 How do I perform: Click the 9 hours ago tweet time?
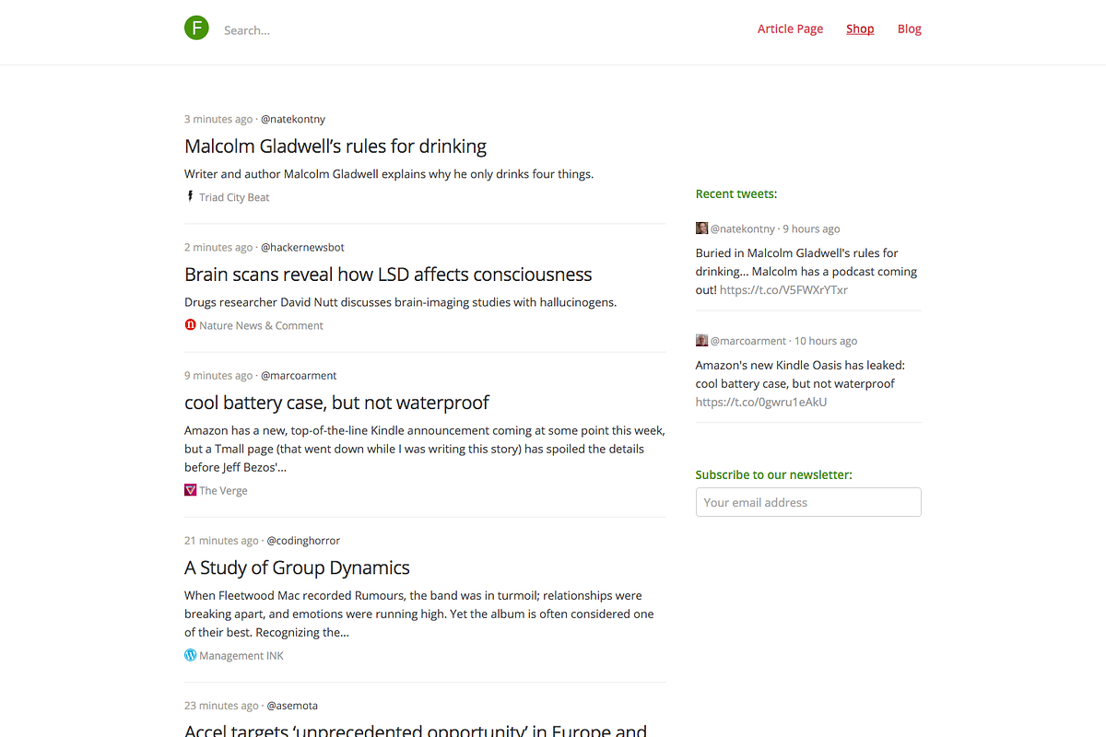coord(811,228)
